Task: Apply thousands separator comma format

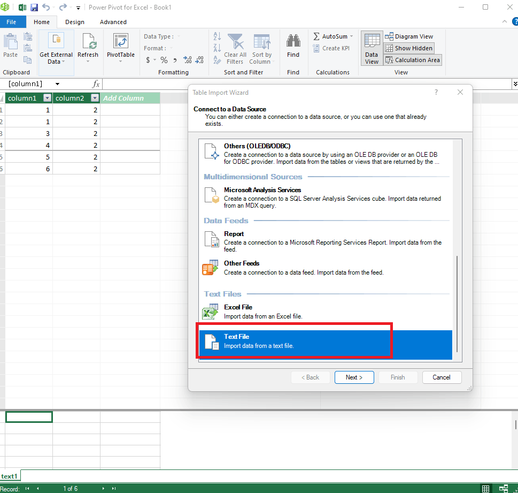Action: coord(175,60)
